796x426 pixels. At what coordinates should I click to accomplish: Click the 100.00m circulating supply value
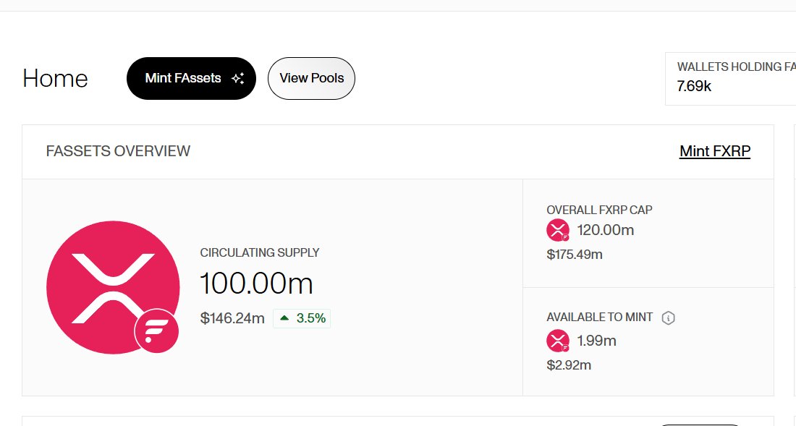(x=256, y=284)
